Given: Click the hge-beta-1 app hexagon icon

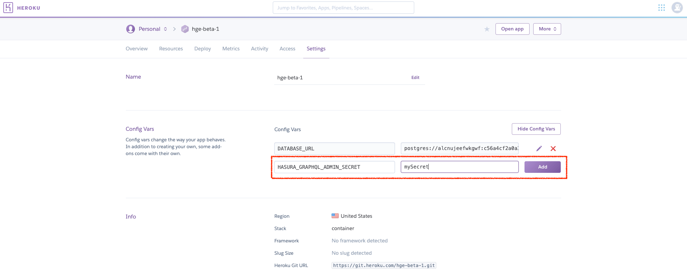Looking at the screenshot, I should pyautogui.click(x=185, y=29).
